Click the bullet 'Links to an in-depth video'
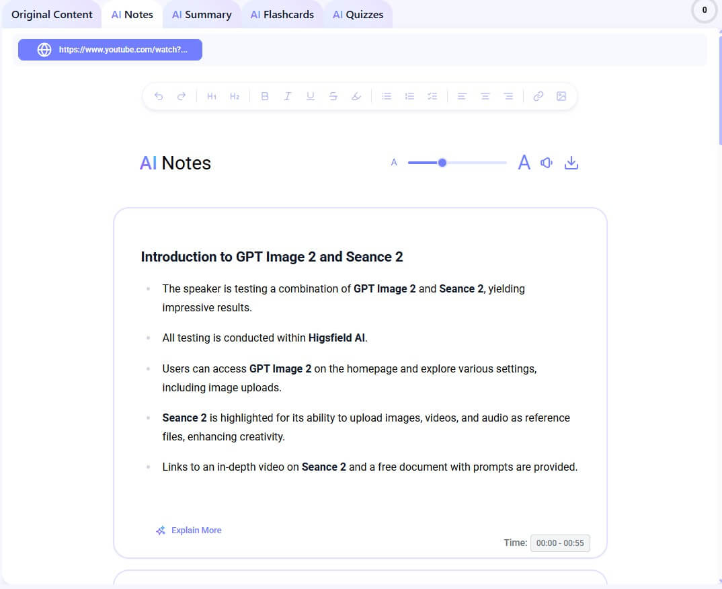 point(370,467)
